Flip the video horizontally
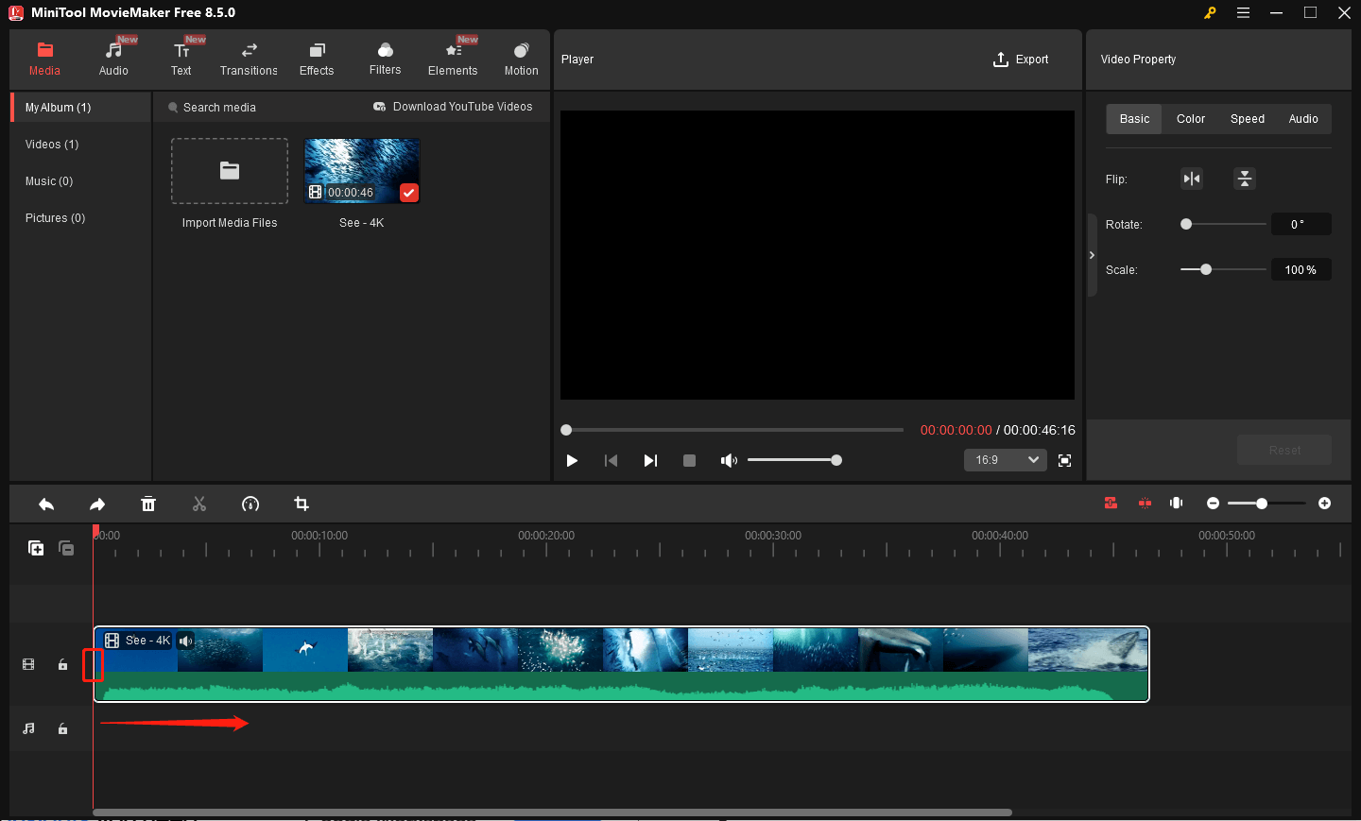1361x821 pixels. point(1192,179)
